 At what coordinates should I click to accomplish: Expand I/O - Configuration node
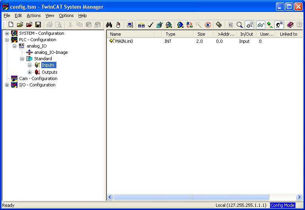point(7,85)
